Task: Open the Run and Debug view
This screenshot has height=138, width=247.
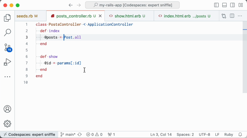Action: tap(7, 62)
